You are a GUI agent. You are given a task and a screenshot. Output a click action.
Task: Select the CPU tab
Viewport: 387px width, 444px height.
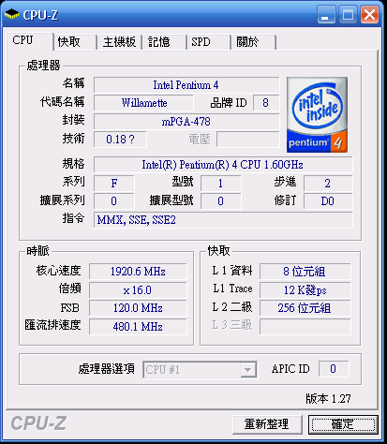click(x=30, y=40)
